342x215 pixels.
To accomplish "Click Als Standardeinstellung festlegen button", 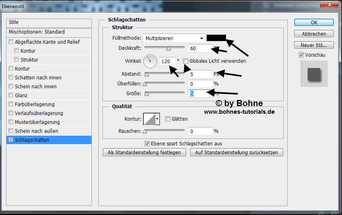I will (144, 153).
